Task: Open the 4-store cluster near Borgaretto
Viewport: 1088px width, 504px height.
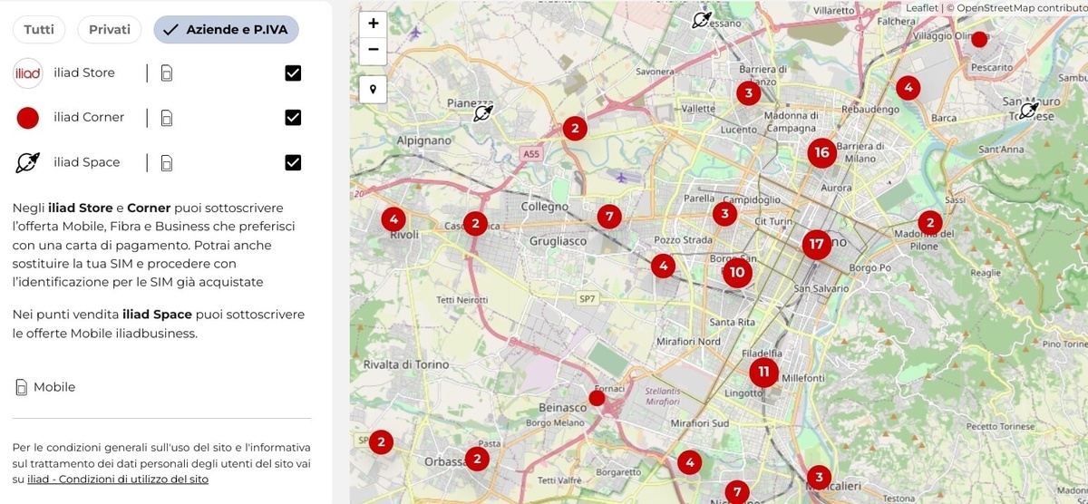Action: click(x=690, y=462)
